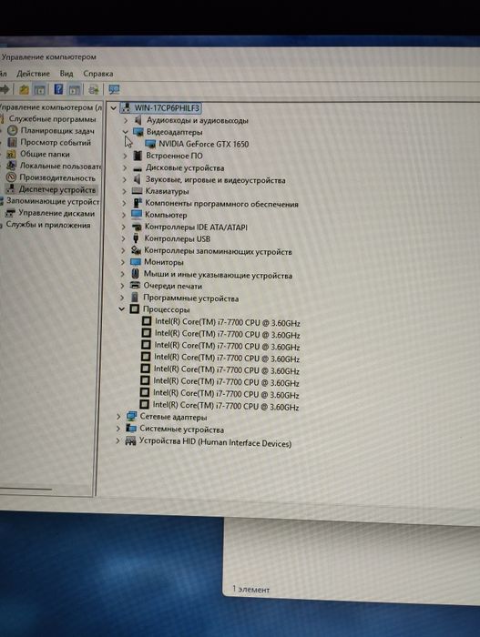This screenshot has width=480, height=637.
Task: Open Help via the blue question mark icon
Action: 58,89
